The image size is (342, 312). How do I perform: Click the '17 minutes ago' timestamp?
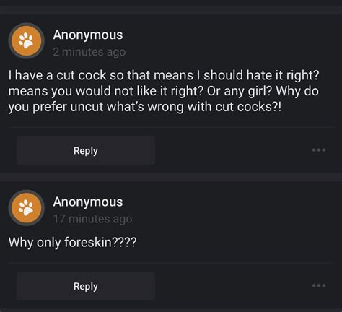pos(92,219)
